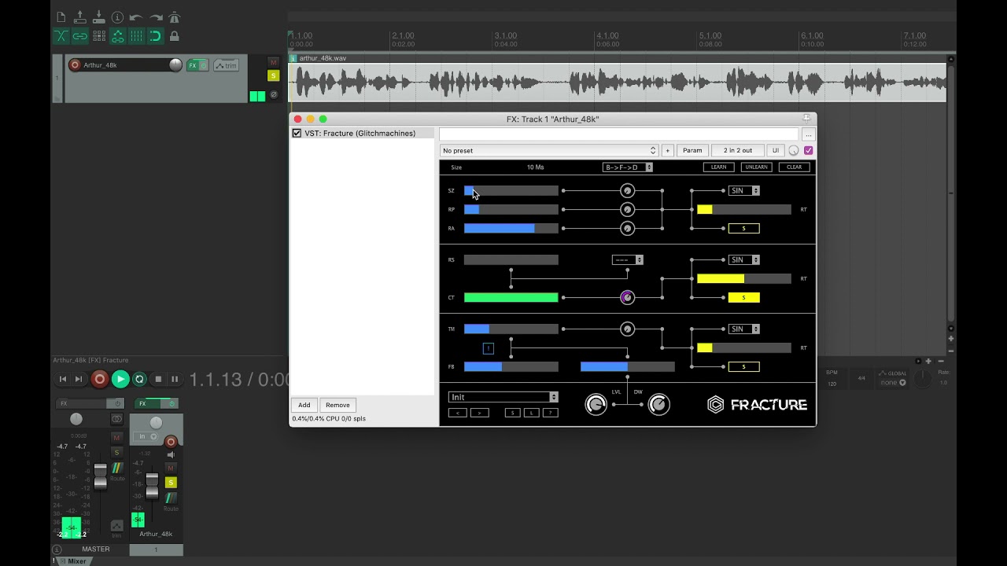Create a new project with toolbar icon
The width and height of the screenshot is (1007, 566).
(61, 17)
